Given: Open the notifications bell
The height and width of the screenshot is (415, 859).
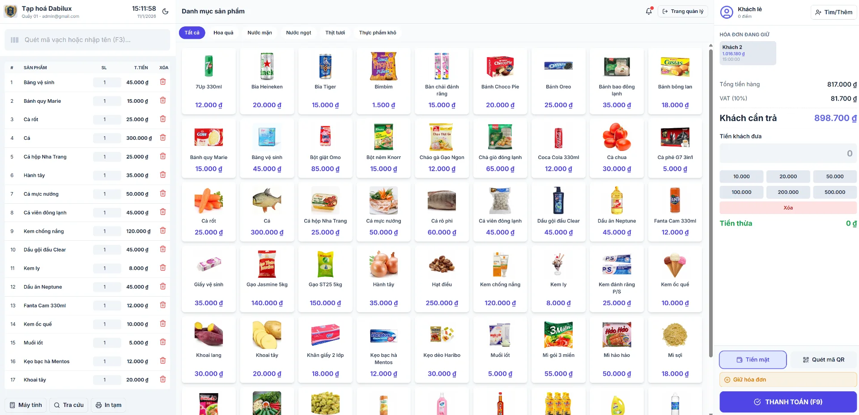Looking at the screenshot, I should click(649, 11).
